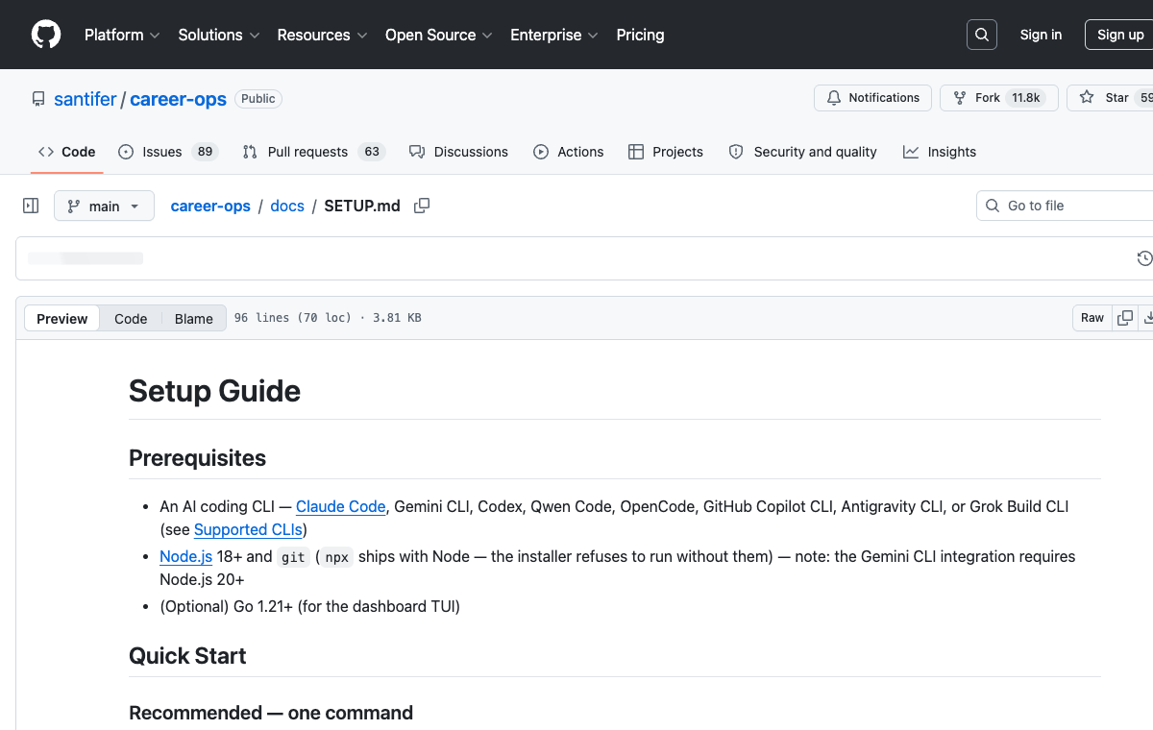Open the Actions tab
Viewport: 1153px width, 730px height.
tap(569, 152)
